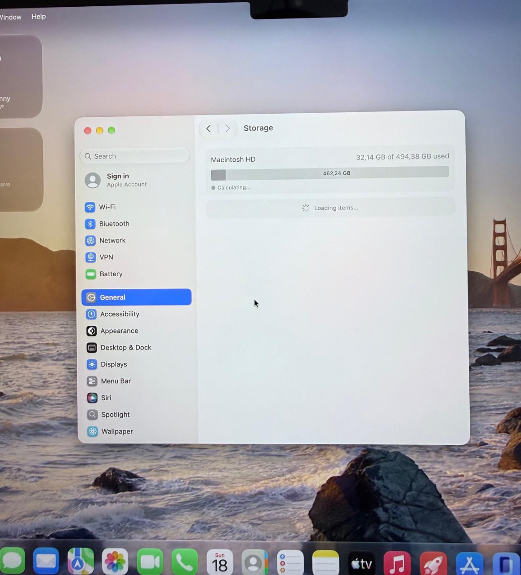
Task: Open Music from the Dock
Action: coord(397,562)
